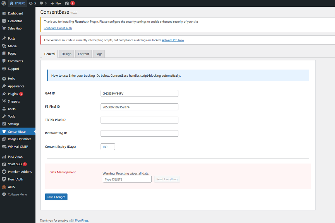Switch to the Design tab
This screenshot has height=223, width=335.
(66, 54)
